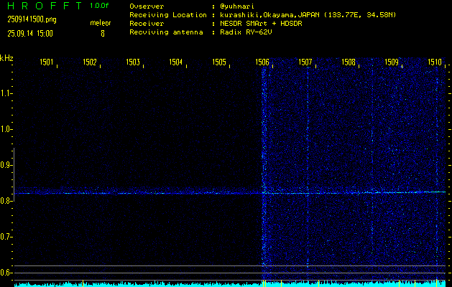Click antenna value Radix RY-62V
Image resolution: width=452 pixels, height=287 pixels.
246,32
